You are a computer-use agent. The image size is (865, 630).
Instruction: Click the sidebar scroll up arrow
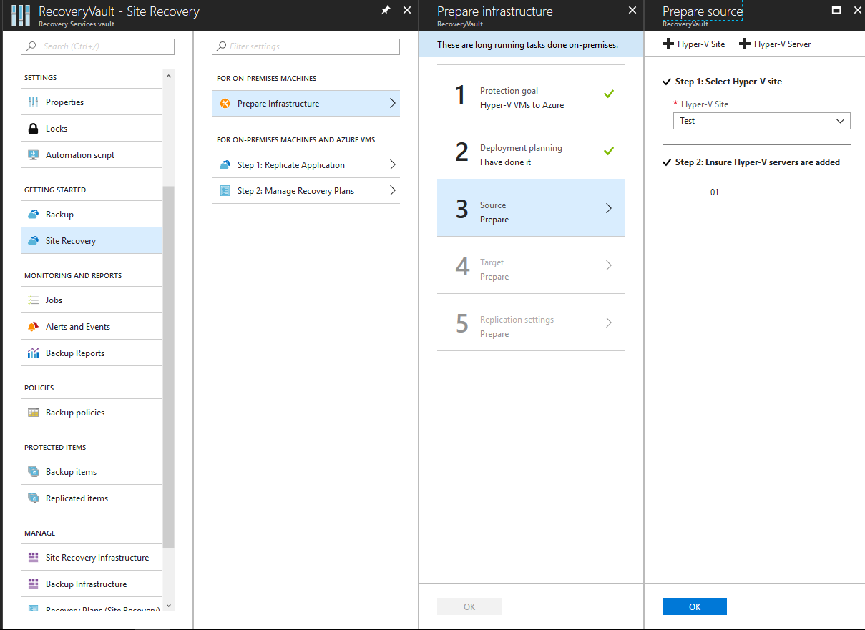click(169, 75)
